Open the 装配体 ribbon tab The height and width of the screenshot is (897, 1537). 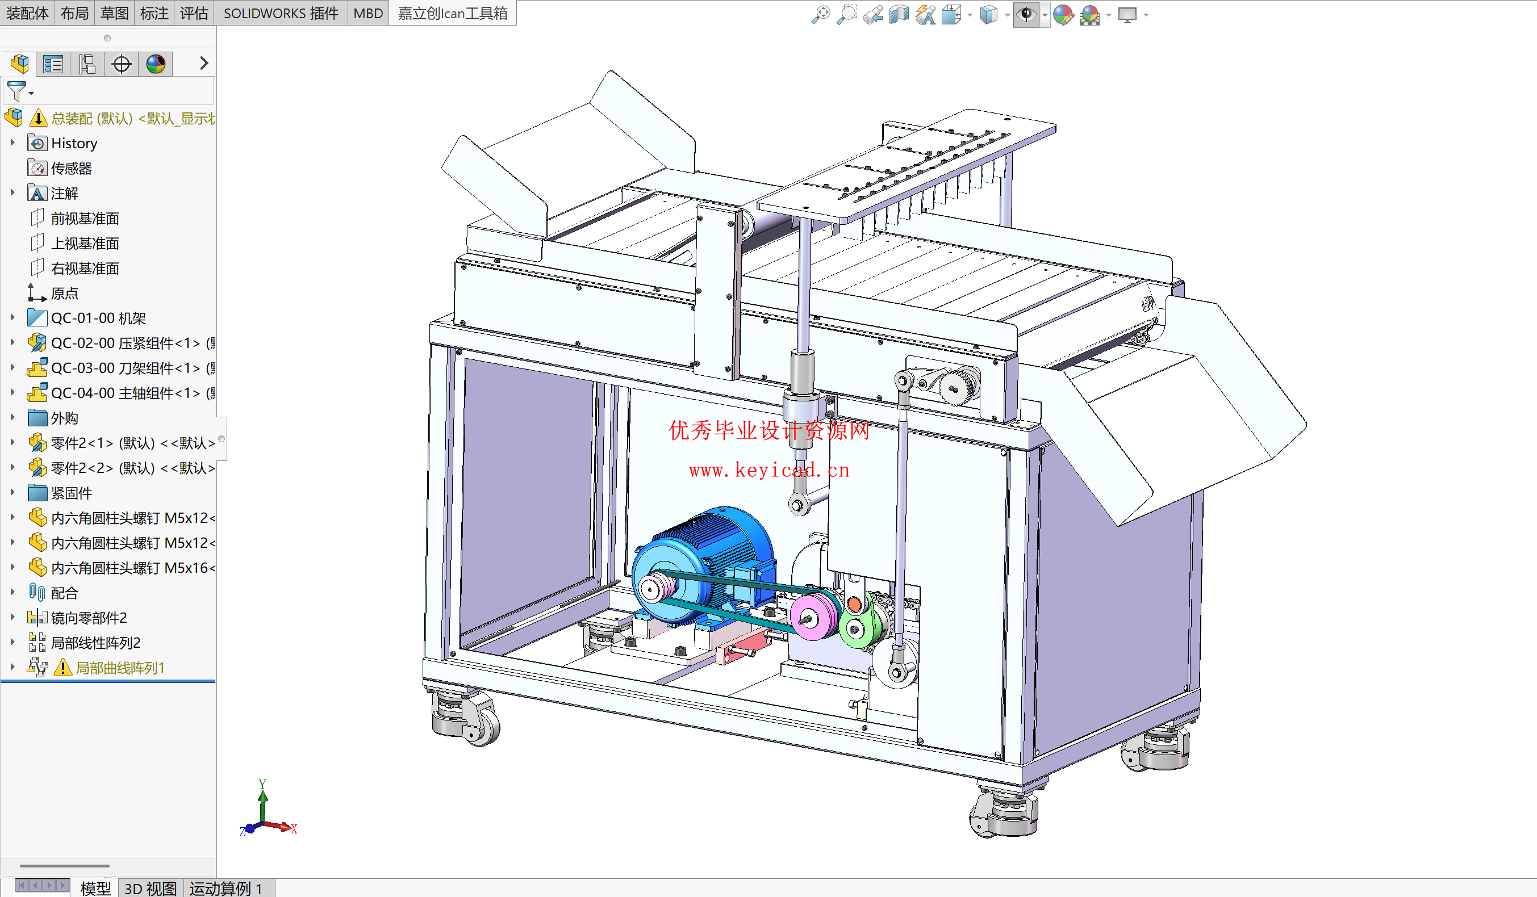pyautogui.click(x=27, y=13)
